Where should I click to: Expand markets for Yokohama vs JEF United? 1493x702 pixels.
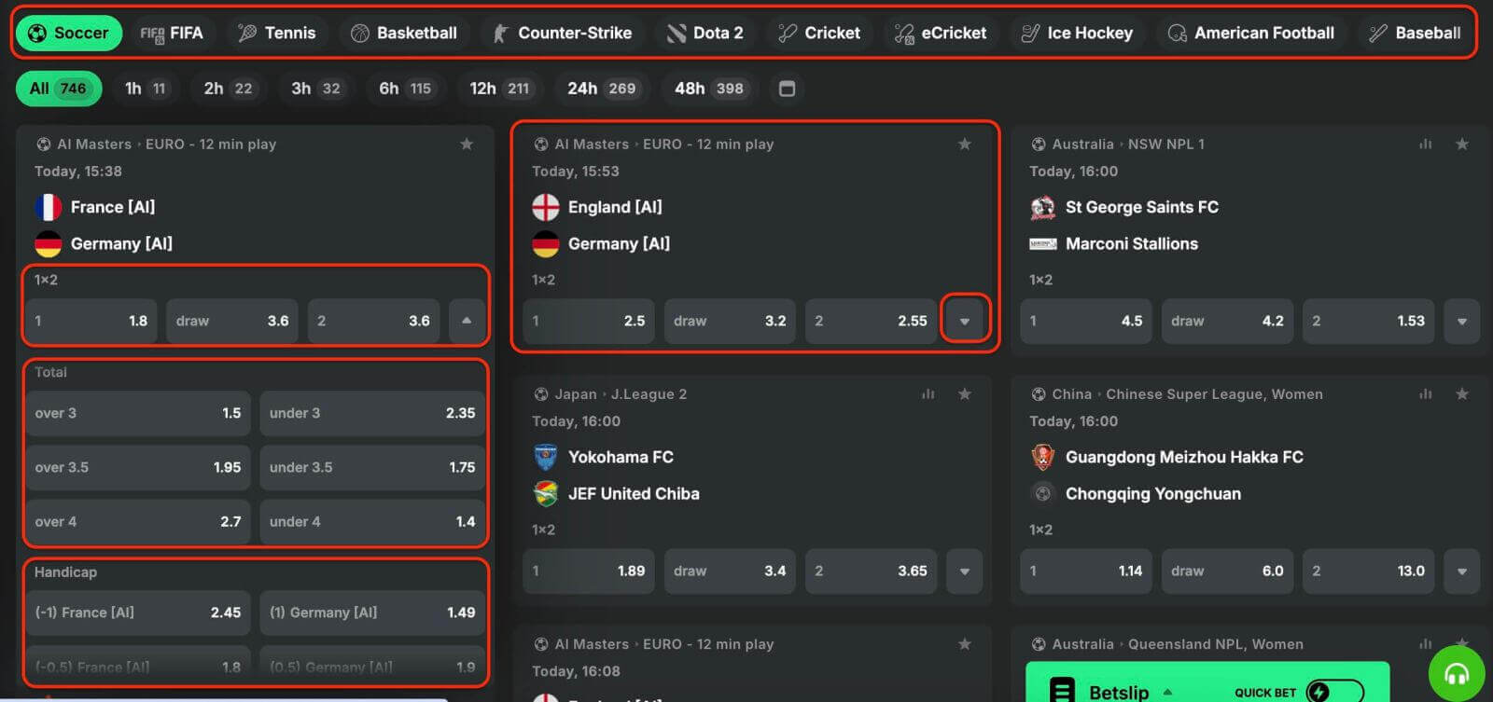[964, 571]
